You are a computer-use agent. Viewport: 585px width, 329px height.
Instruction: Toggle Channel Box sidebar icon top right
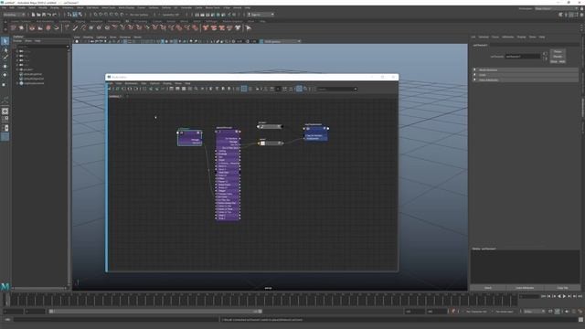point(581,15)
